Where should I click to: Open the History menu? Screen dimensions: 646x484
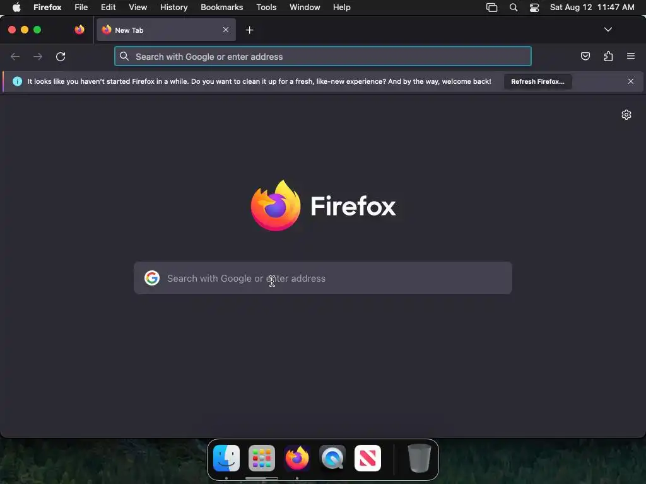(x=173, y=8)
